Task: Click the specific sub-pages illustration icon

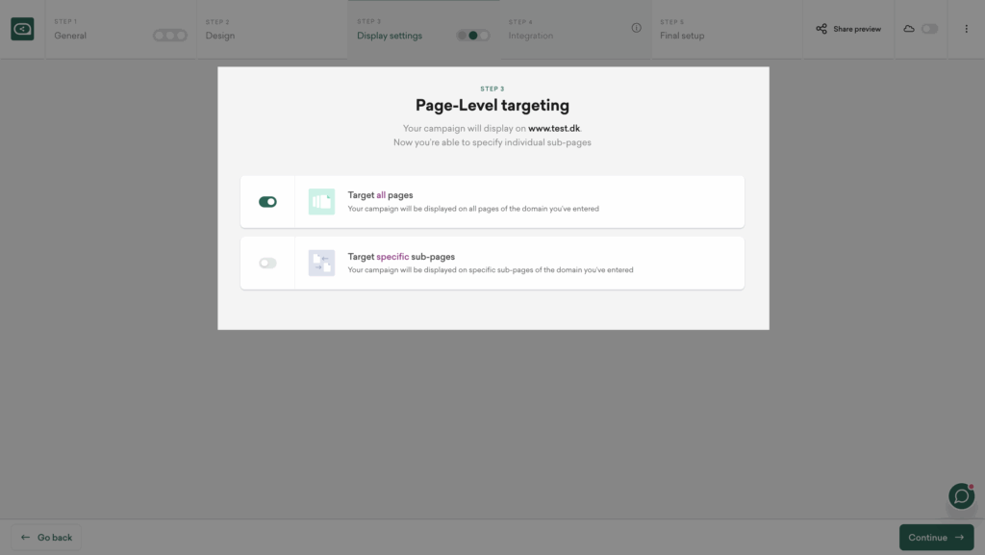Action: (321, 263)
